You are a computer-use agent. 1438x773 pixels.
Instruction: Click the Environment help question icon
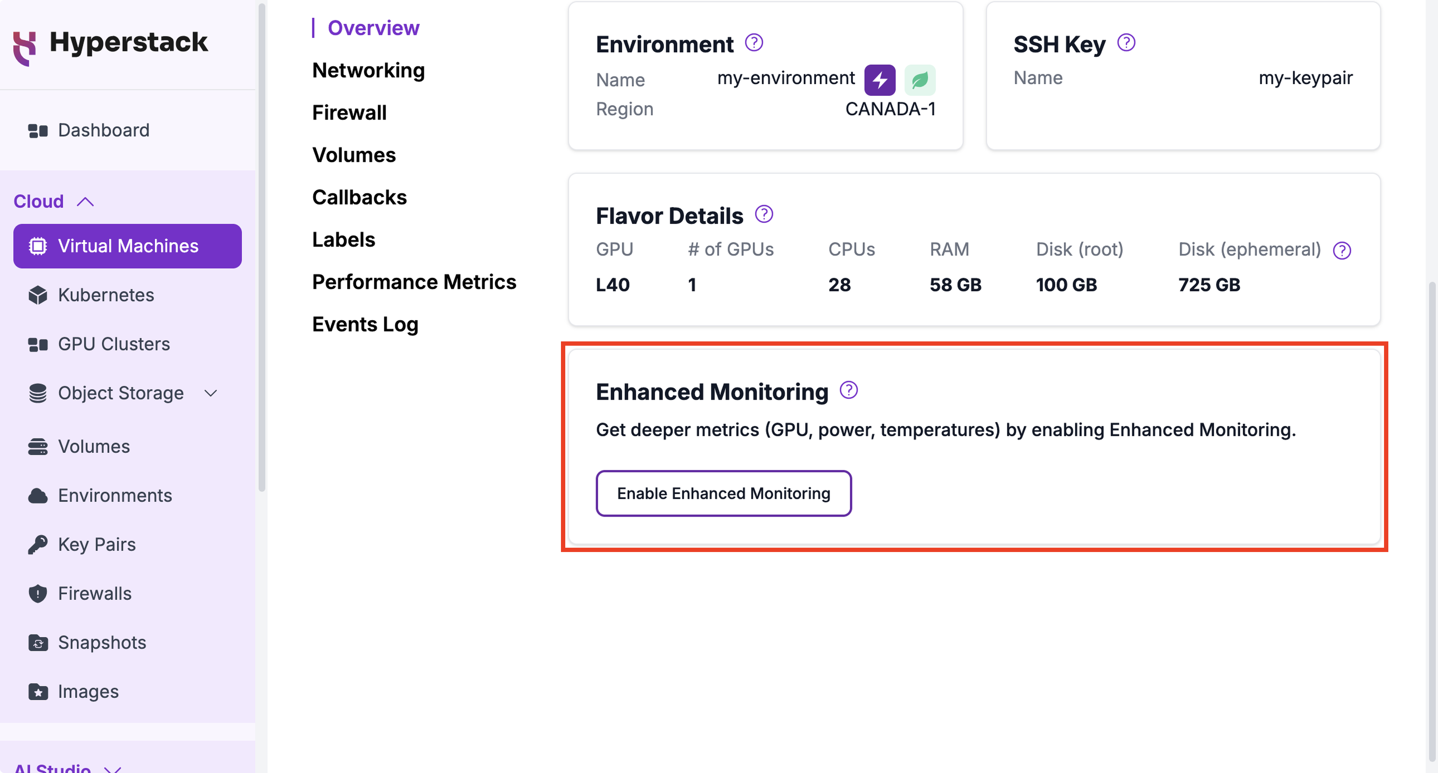[754, 43]
